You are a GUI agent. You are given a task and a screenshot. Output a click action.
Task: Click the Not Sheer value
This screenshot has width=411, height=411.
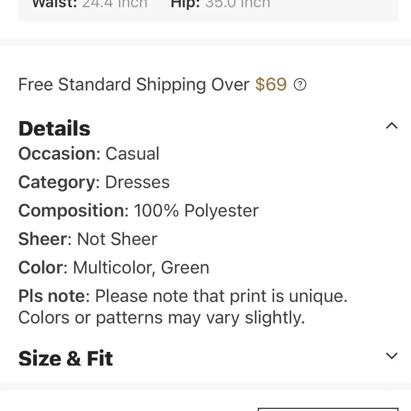tap(117, 239)
